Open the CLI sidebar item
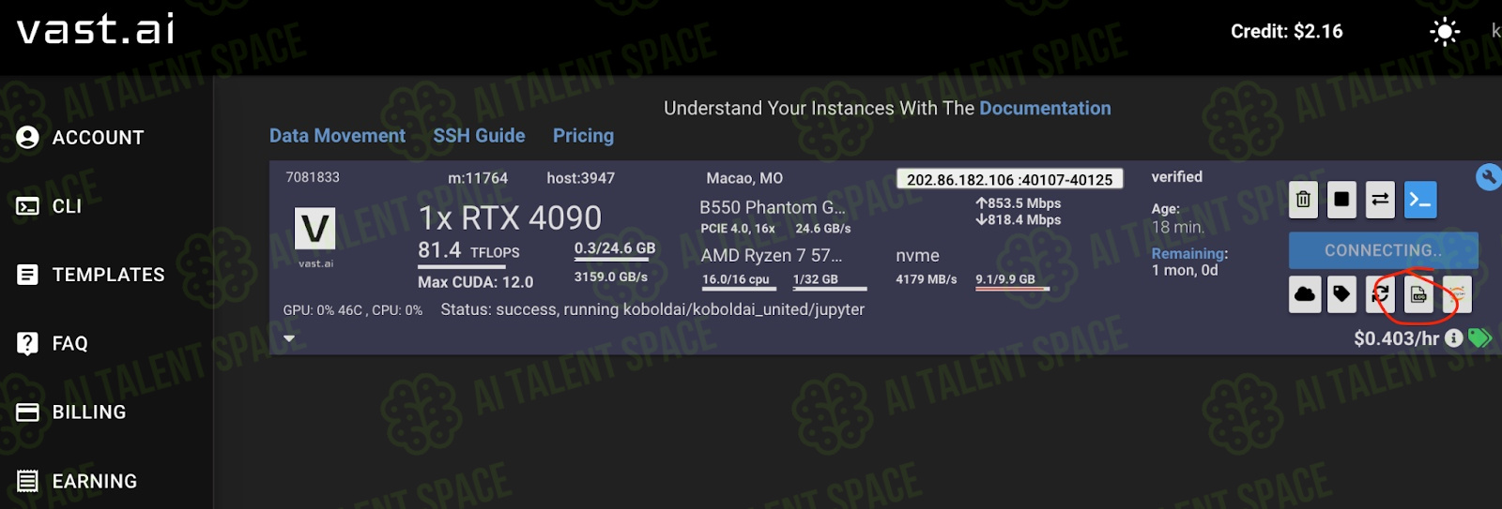Screen dimensions: 1502x509 (x=49, y=206)
